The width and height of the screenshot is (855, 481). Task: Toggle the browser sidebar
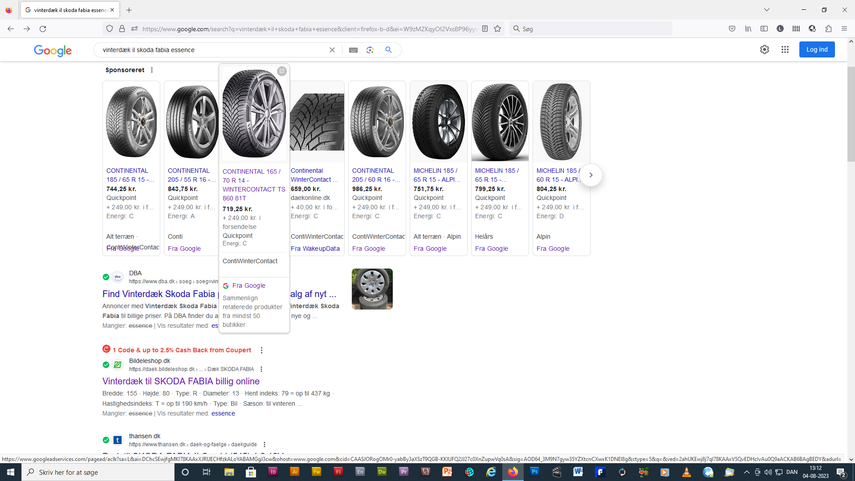764,29
